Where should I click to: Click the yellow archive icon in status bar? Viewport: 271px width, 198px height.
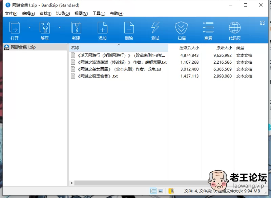click(171, 191)
